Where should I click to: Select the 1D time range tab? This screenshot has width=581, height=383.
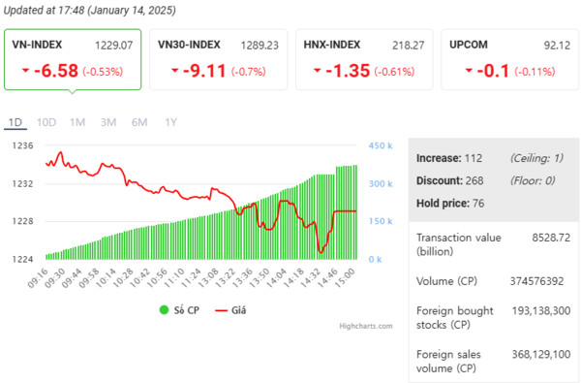(15, 122)
